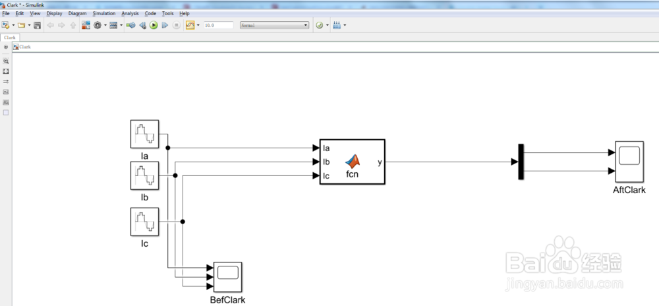Viewport: 659px width, 306px height.
Task: Select the fcn MATLAB Function block
Action: pos(352,162)
